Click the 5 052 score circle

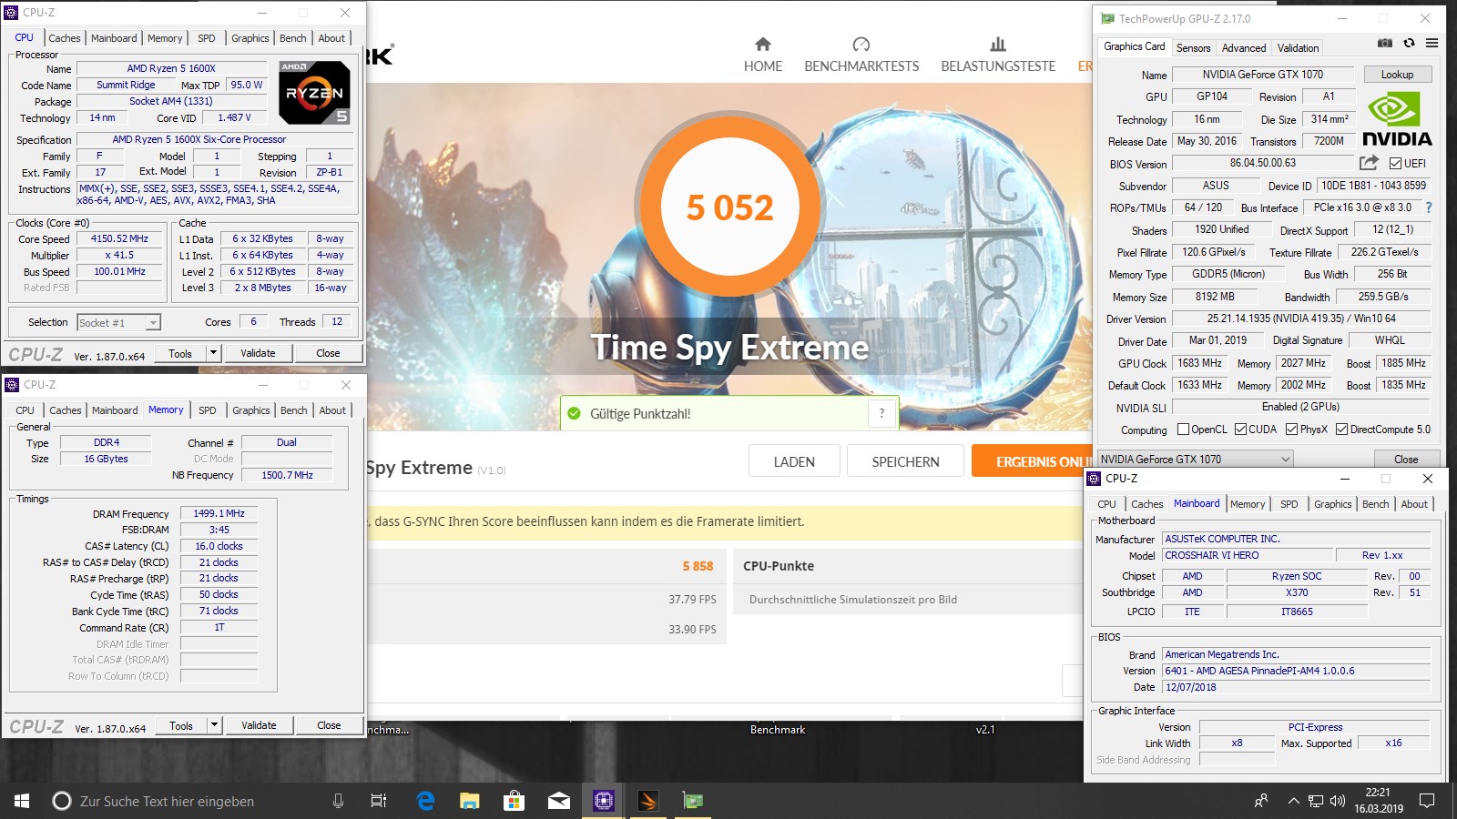(728, 207)
